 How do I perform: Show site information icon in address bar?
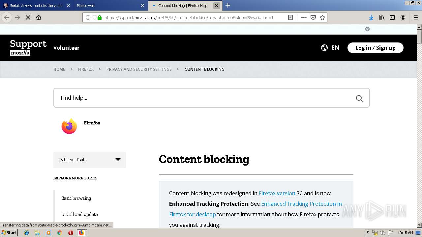click(88, 17)
